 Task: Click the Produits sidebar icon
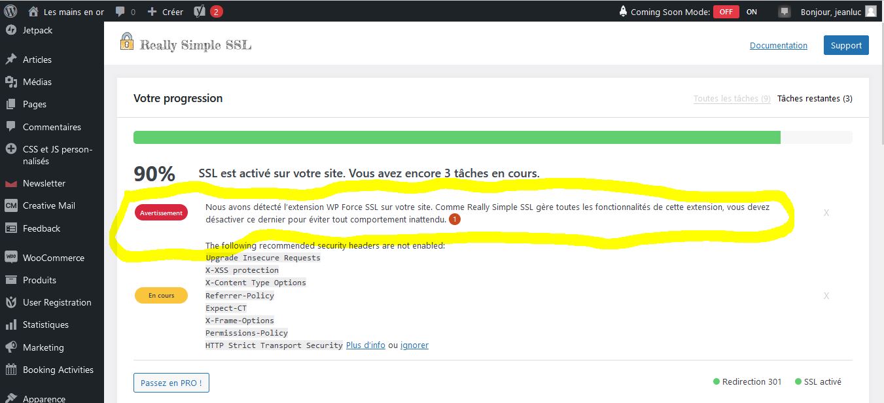10,280
